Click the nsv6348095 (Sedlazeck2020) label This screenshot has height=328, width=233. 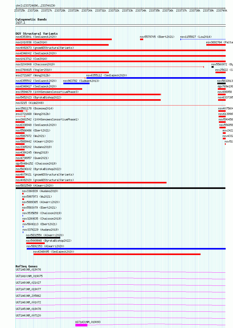point(54,252)
